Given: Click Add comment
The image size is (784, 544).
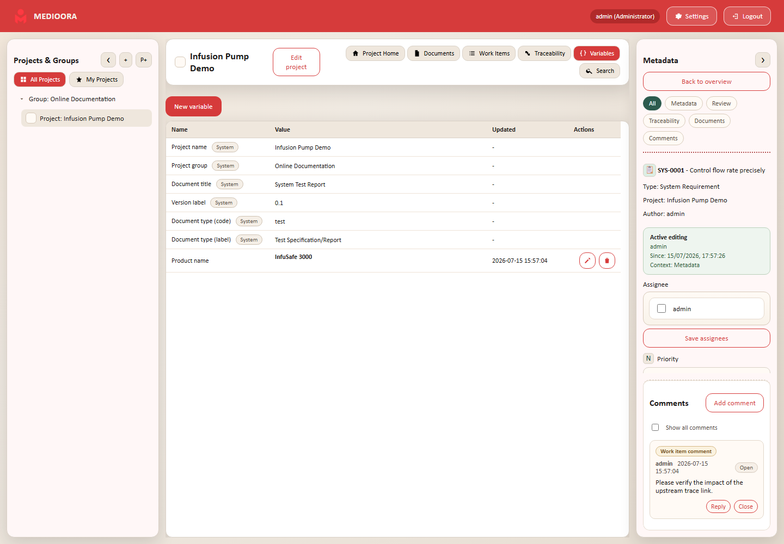Looking at the screenshot, I should (x=734, y=403).
